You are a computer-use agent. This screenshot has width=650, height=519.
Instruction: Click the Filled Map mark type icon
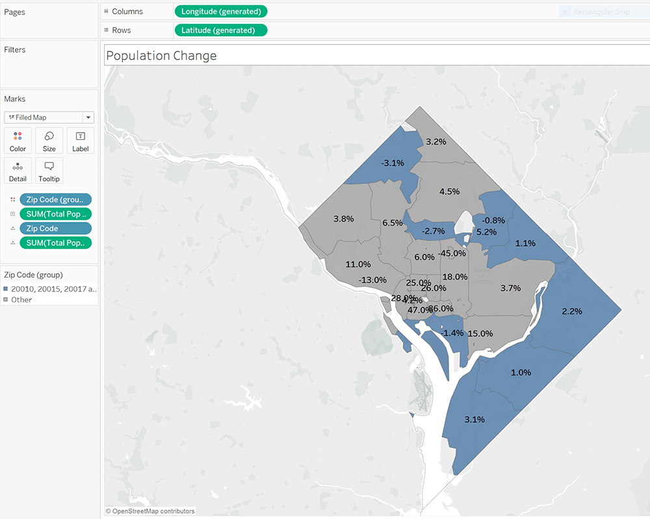coord(13,117)
